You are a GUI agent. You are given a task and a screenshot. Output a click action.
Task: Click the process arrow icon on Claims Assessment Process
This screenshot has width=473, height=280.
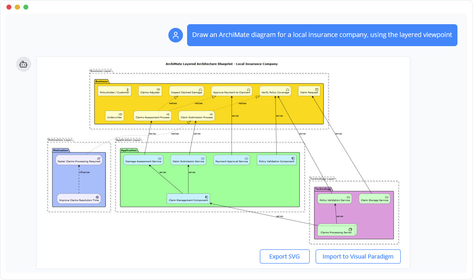(x=168, y=113)
